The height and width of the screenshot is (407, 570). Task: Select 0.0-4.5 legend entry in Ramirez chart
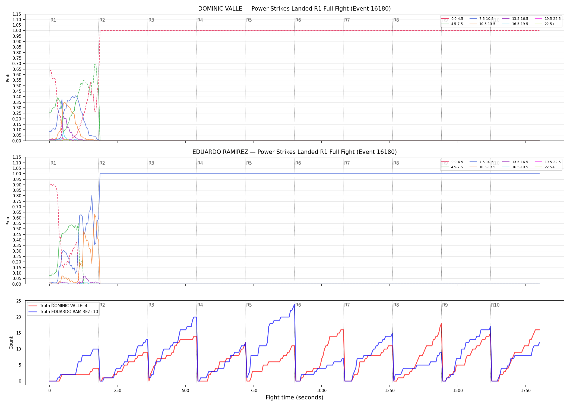[452, 162]
